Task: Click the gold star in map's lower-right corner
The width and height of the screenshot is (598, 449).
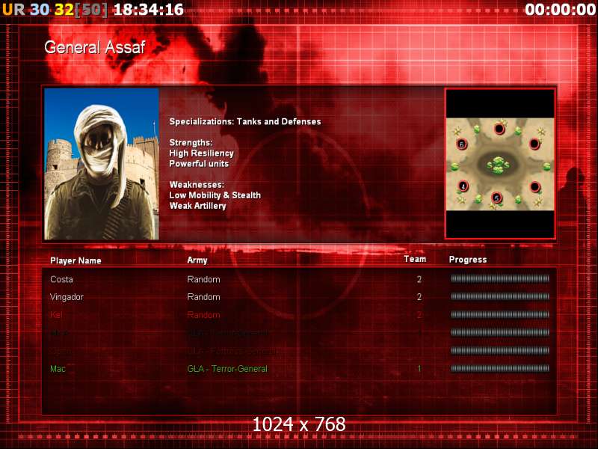Action: coord(537,201)
